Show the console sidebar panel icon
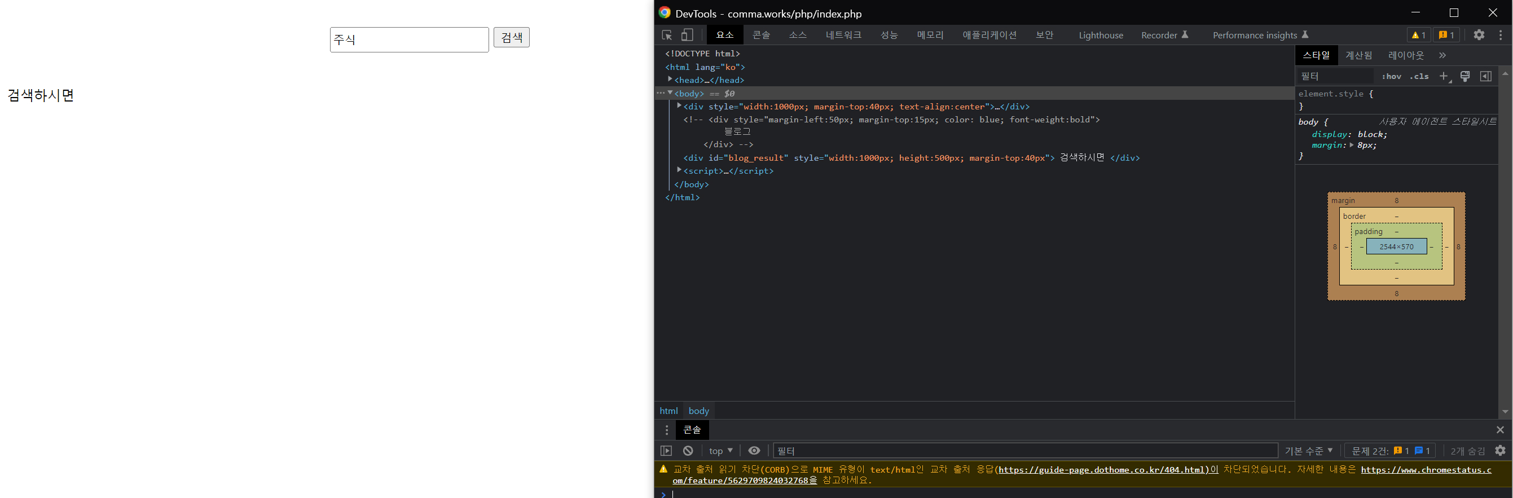 pos(666,451)
